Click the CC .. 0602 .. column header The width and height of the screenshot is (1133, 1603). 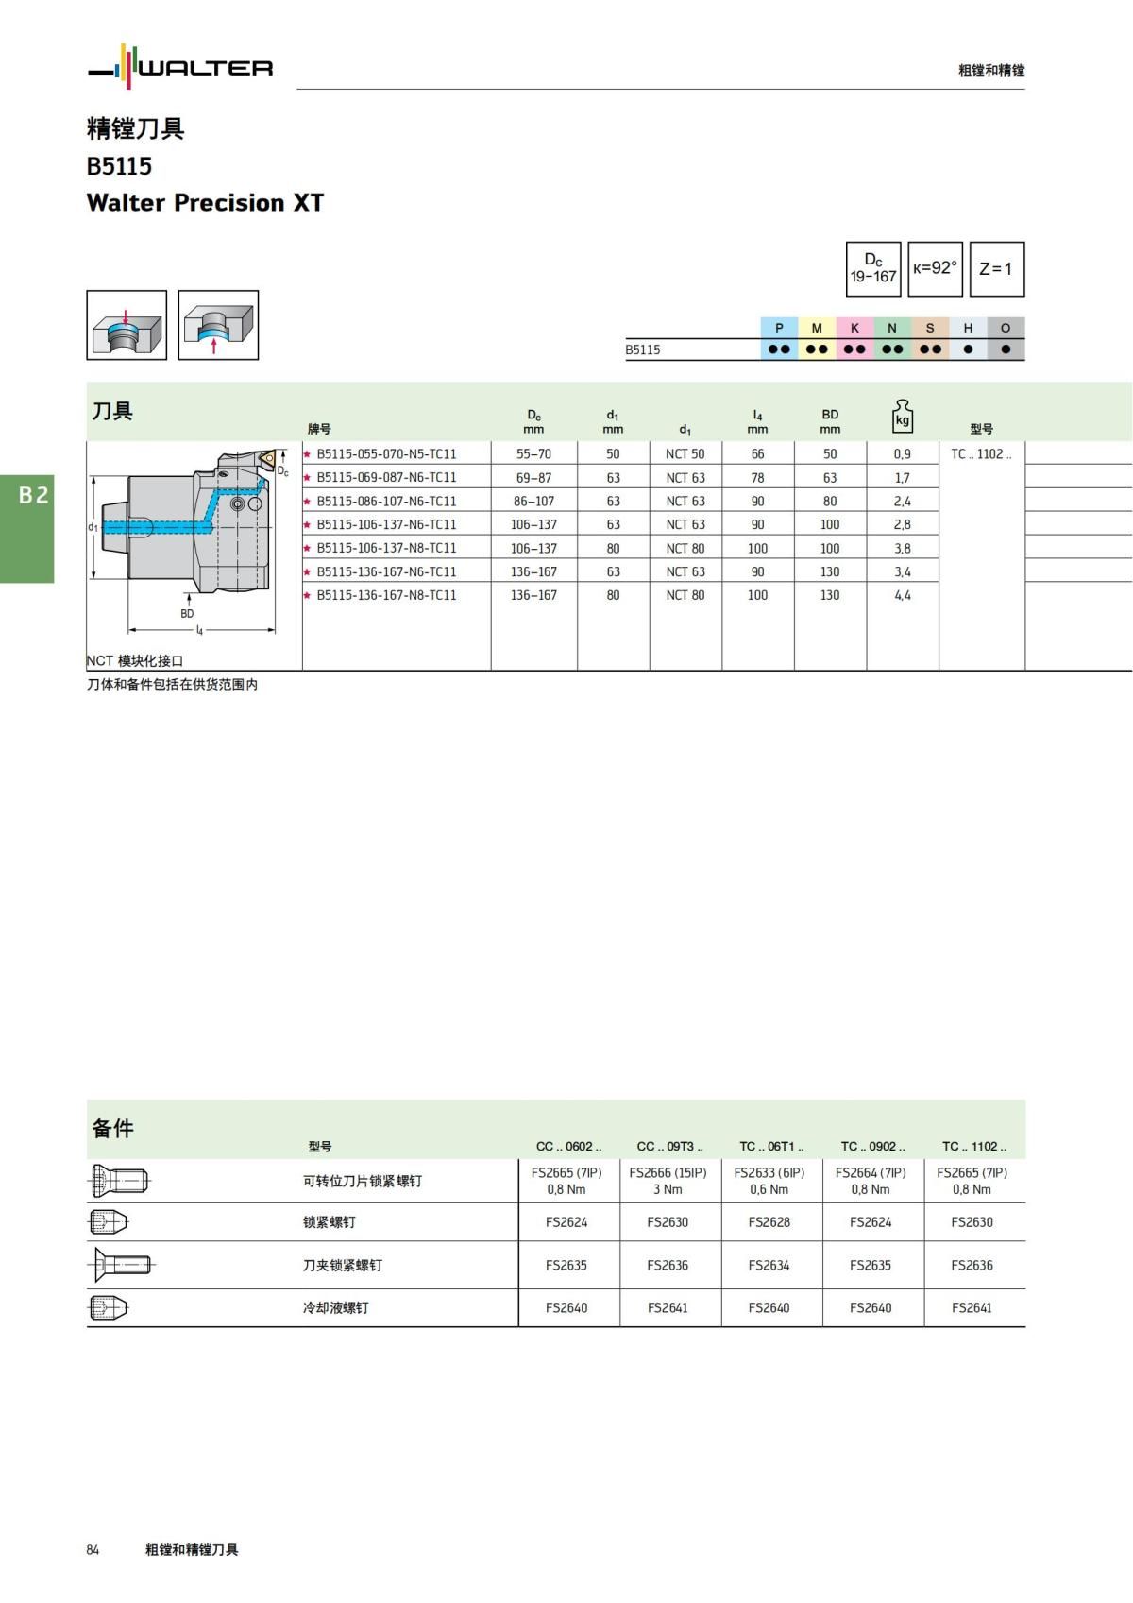click(x=568, y=1146)
